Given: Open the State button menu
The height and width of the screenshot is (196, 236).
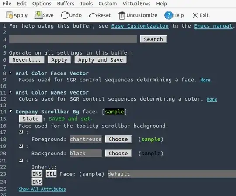Looking at the screenshot, I should pos(31,119).
